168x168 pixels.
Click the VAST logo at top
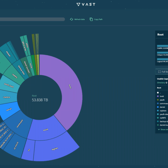[86, 4]
